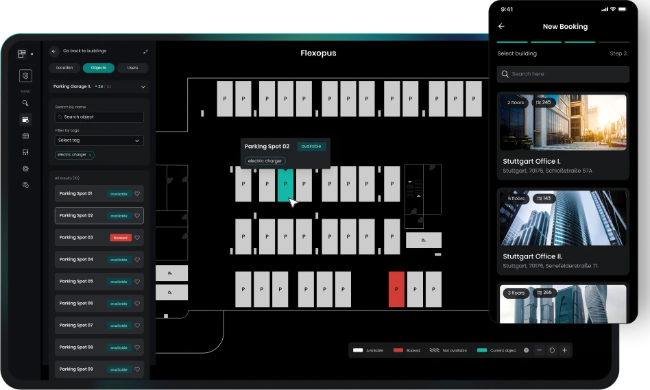Open the legend help question mark icon
This screenshot has width=650, height=390.
(527, 350)
